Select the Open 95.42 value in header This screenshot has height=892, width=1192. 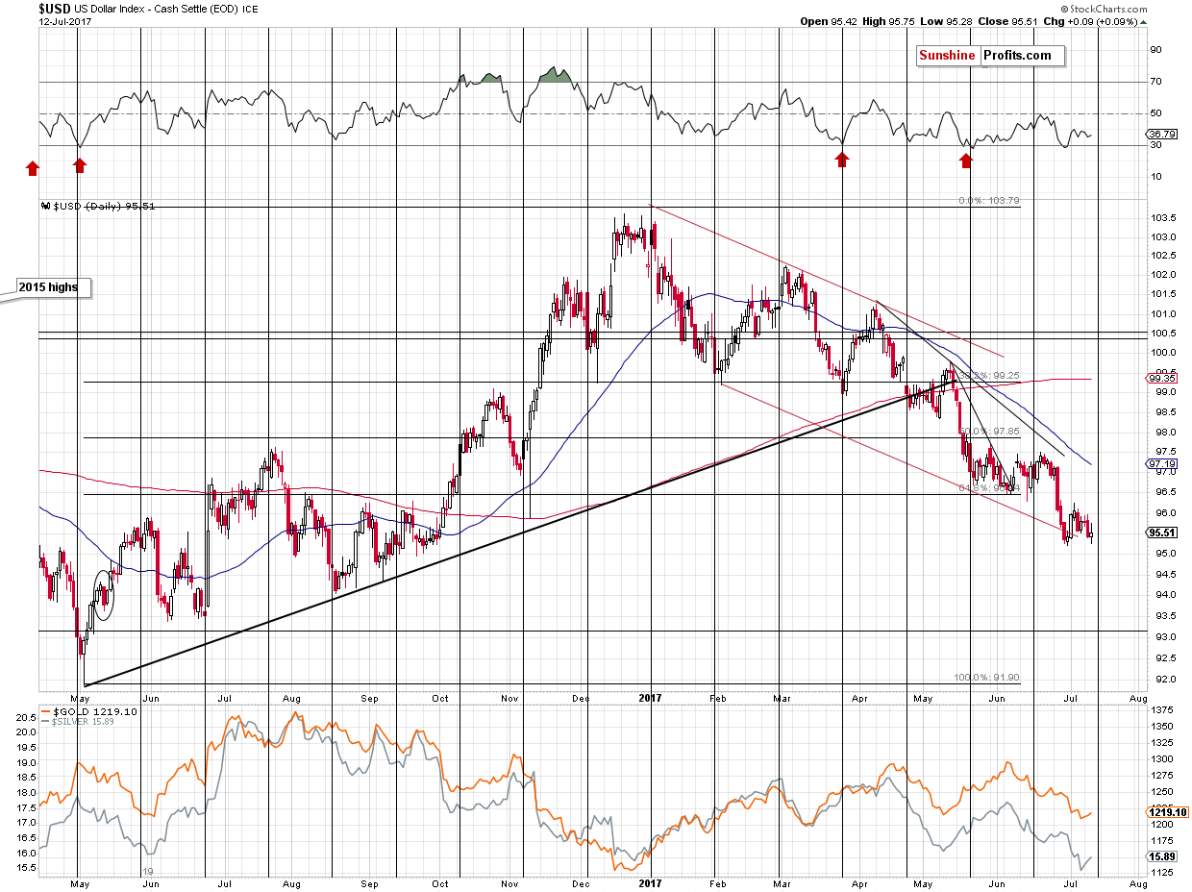(x=828, y=21)
